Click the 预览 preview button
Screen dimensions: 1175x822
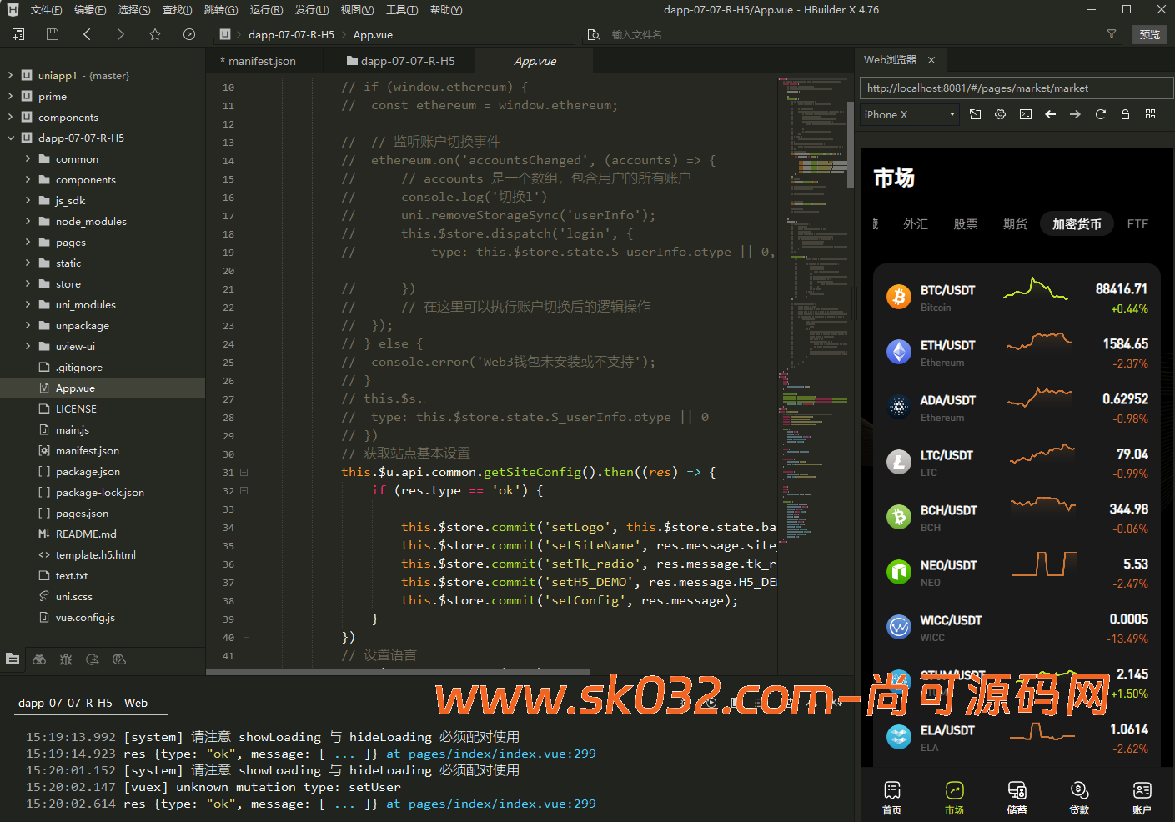click(x=1149, y=34)
